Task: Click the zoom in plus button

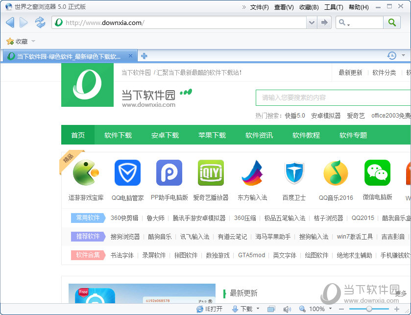Action: 397,309
